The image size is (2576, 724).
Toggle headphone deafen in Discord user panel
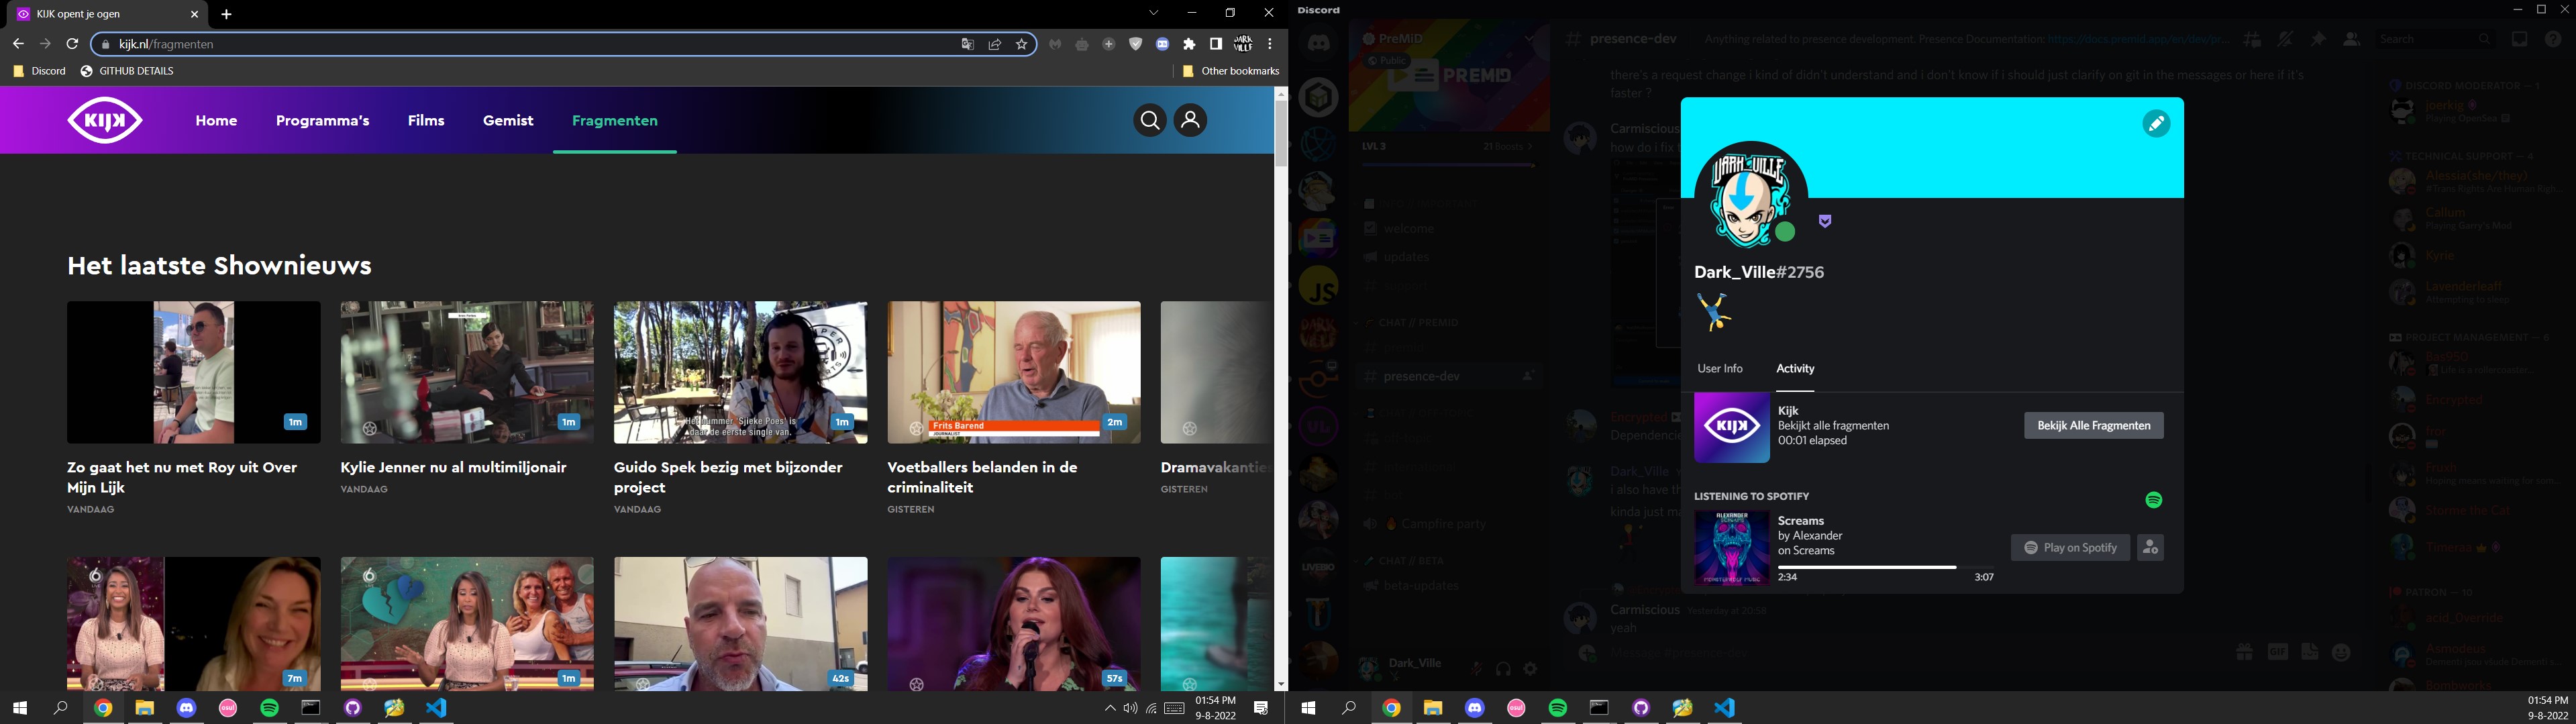point(1503,669)
